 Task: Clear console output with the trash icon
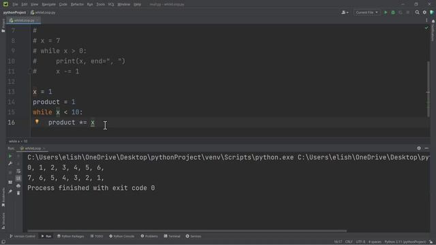[18, 193]
